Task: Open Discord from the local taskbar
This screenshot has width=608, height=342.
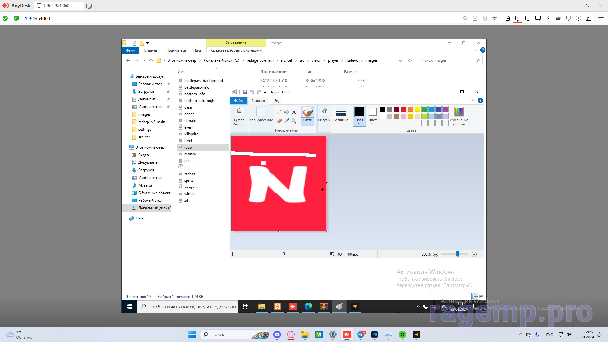Action: 277,334
